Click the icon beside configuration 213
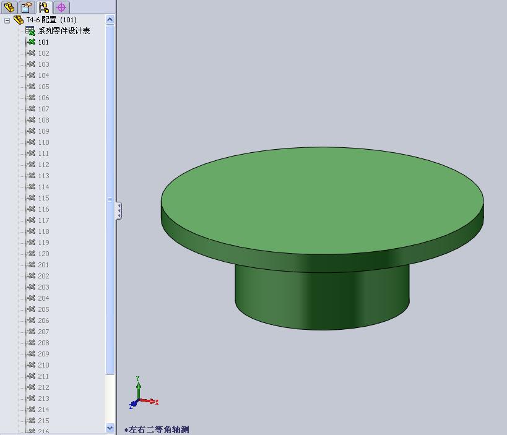The image size is (507, 435). [31, 398]
